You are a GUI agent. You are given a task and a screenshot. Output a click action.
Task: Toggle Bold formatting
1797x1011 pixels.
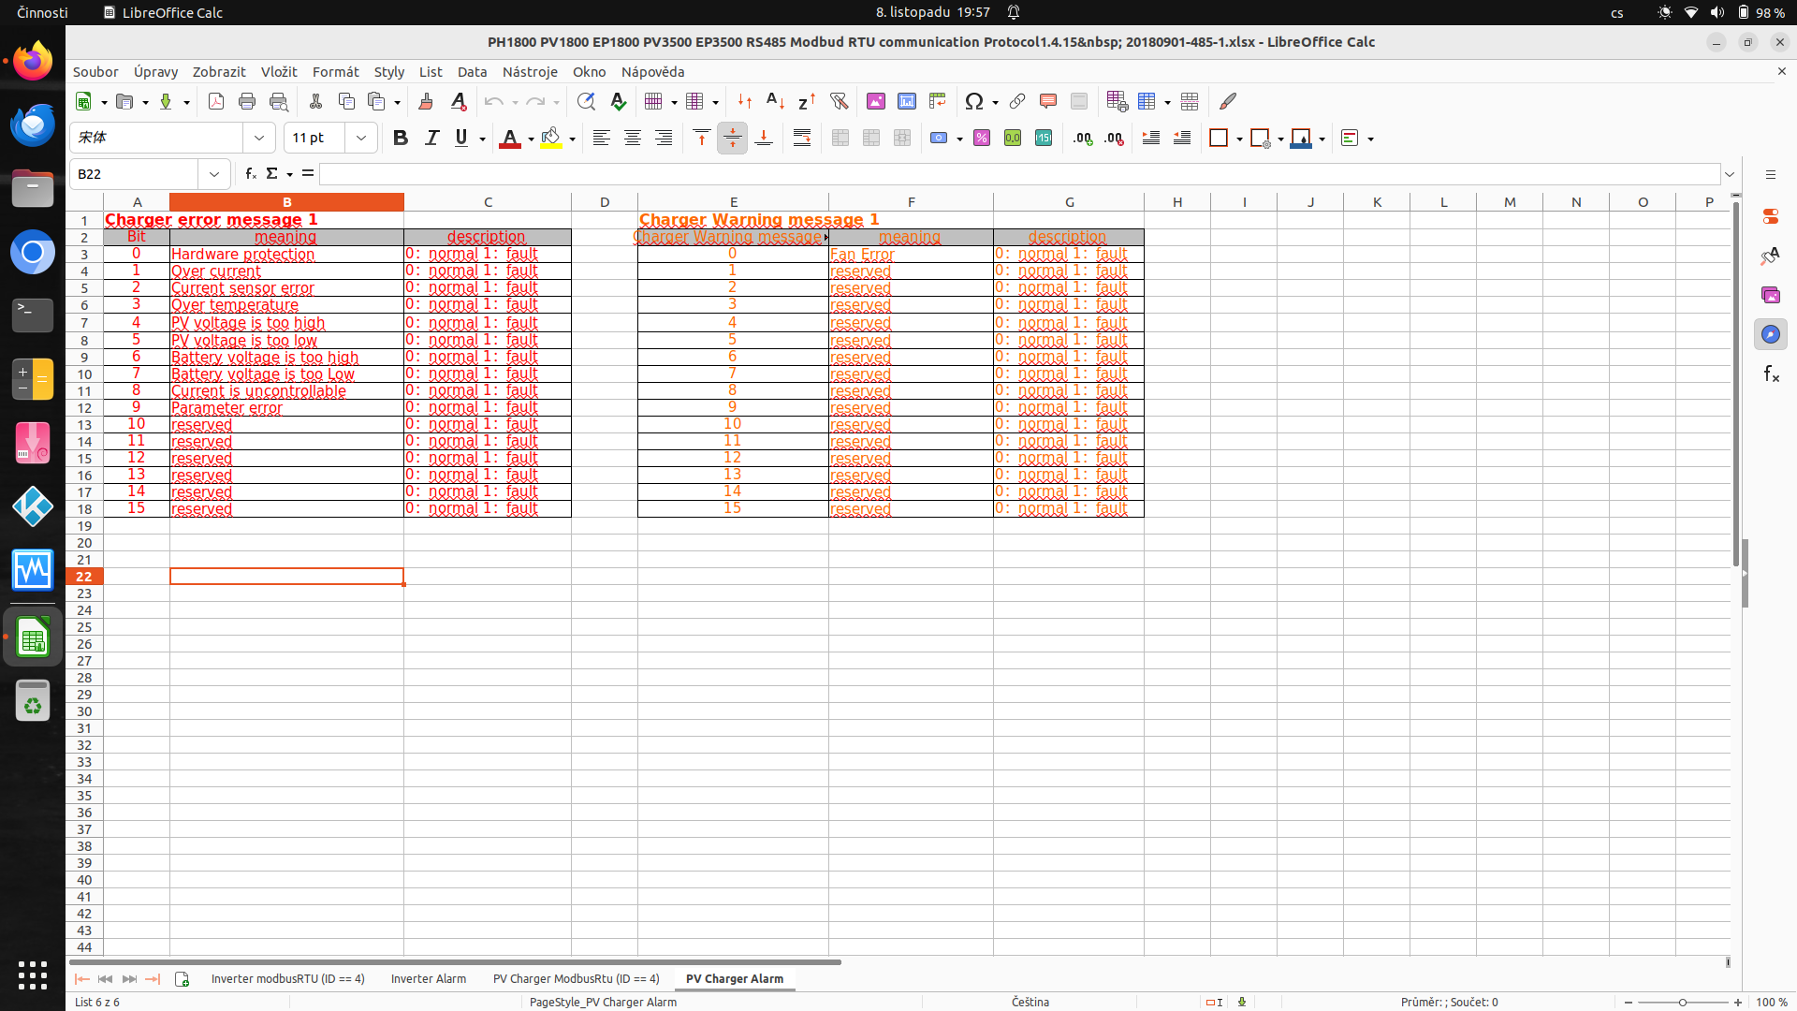click(x=401, y=139)
